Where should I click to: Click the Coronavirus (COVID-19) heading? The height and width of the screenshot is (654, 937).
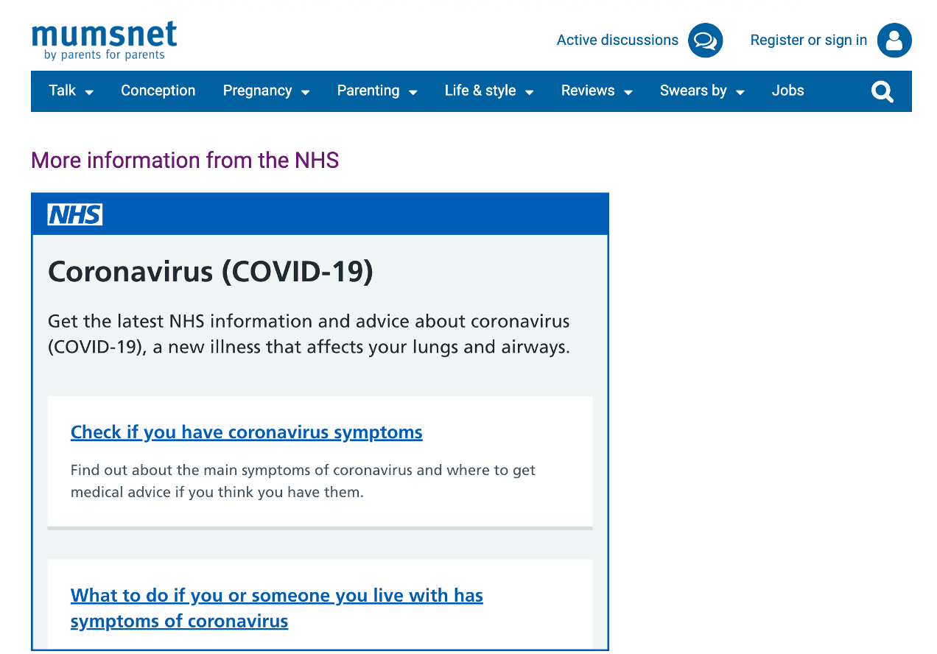(211, 272)
